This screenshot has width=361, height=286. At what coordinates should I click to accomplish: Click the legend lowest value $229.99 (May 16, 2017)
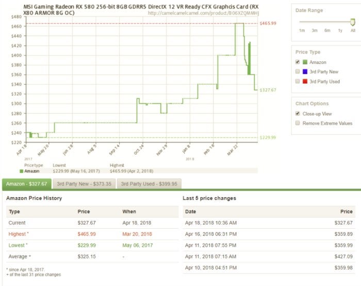coord(76,171)
